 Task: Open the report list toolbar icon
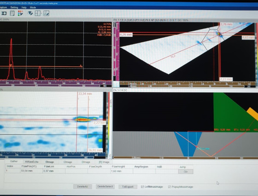tap(12, 13)
